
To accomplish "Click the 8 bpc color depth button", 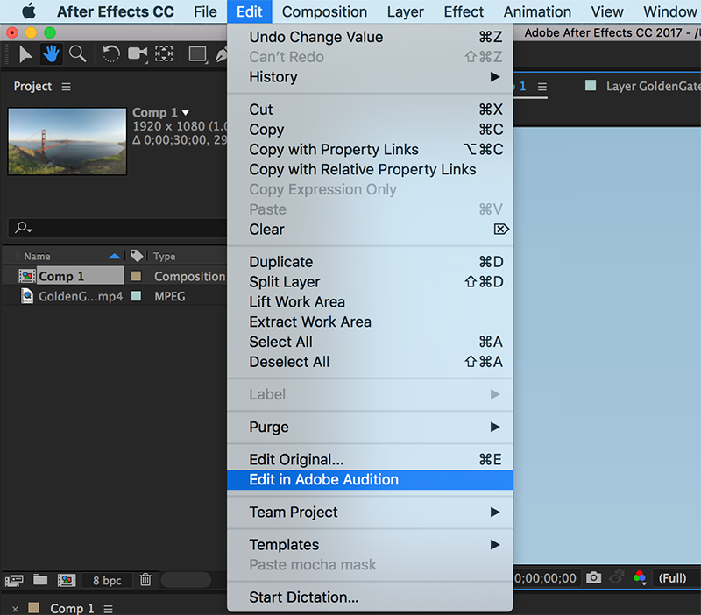I will tap(107, 580).
